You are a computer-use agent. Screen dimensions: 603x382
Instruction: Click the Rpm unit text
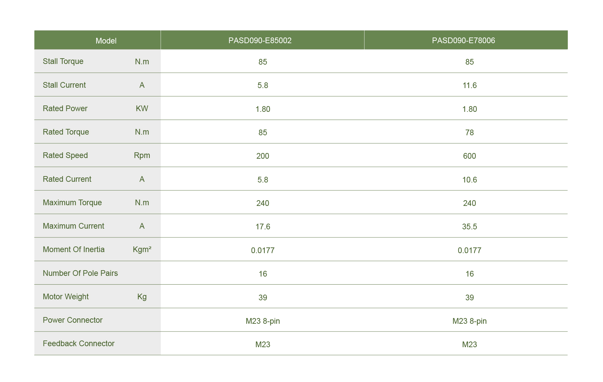(142, 155)
